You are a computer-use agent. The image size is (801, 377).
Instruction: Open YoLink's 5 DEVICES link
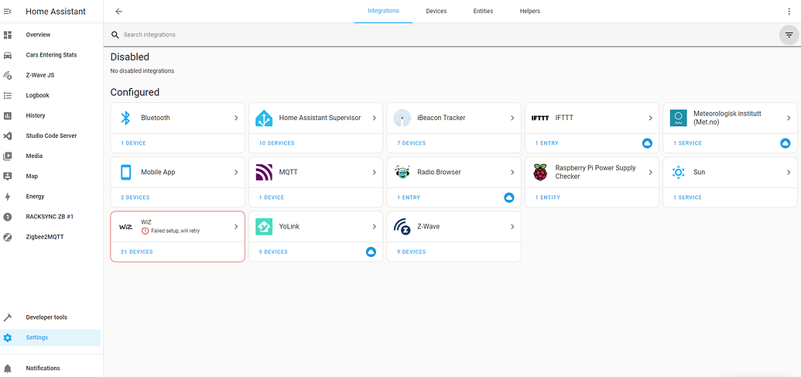[273, 252]
